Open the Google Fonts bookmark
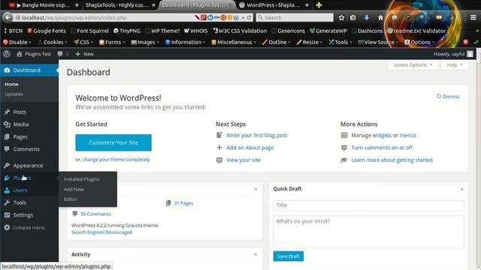The image size is (481, 270). (47, 31)
